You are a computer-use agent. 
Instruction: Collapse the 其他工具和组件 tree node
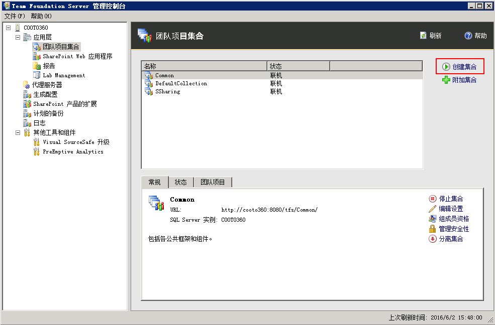pyautogui.click(x=18, y=132)
